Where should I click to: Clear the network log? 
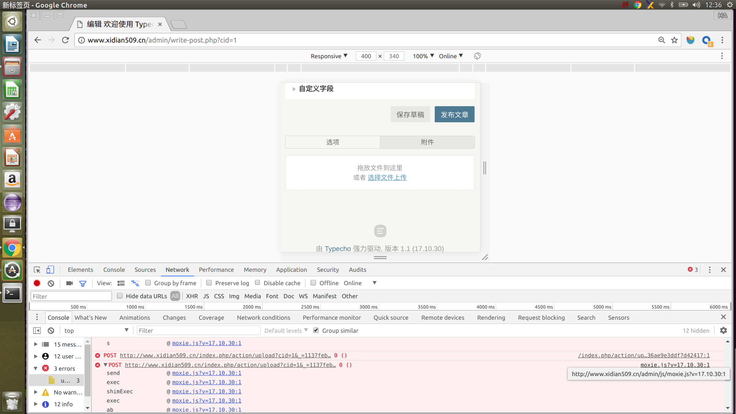point(51,283)
